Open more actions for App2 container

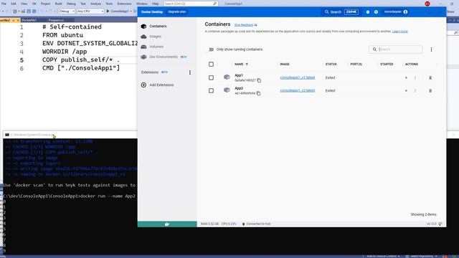415,91
